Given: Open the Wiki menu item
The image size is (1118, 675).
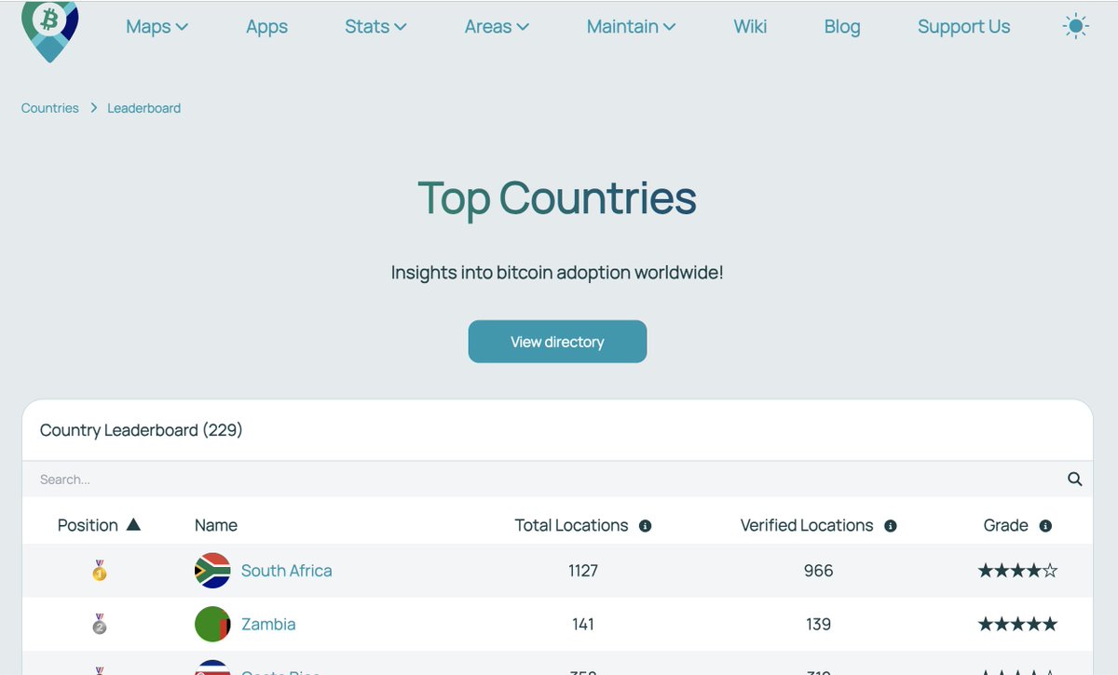Looking at the screenshot, I should click(750, 26).
